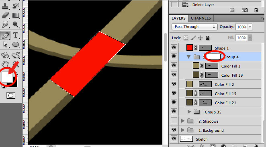Image resolution: width=266 pixels, height=147 pixels.
Task: Click the red Shape 1 fill thumbnail
Action: click(x=190, y=48)
